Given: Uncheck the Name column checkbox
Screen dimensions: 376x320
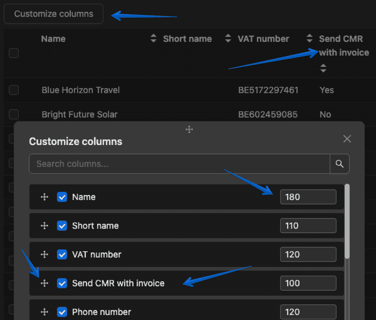Looking at the screenshot, I should tap(62, 197).
